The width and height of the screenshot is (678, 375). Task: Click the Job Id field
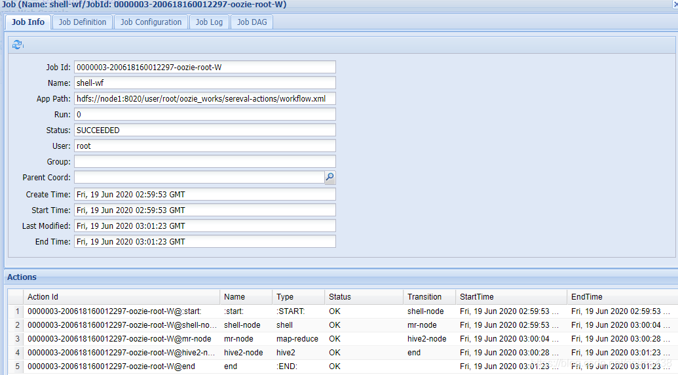(205, 68)
